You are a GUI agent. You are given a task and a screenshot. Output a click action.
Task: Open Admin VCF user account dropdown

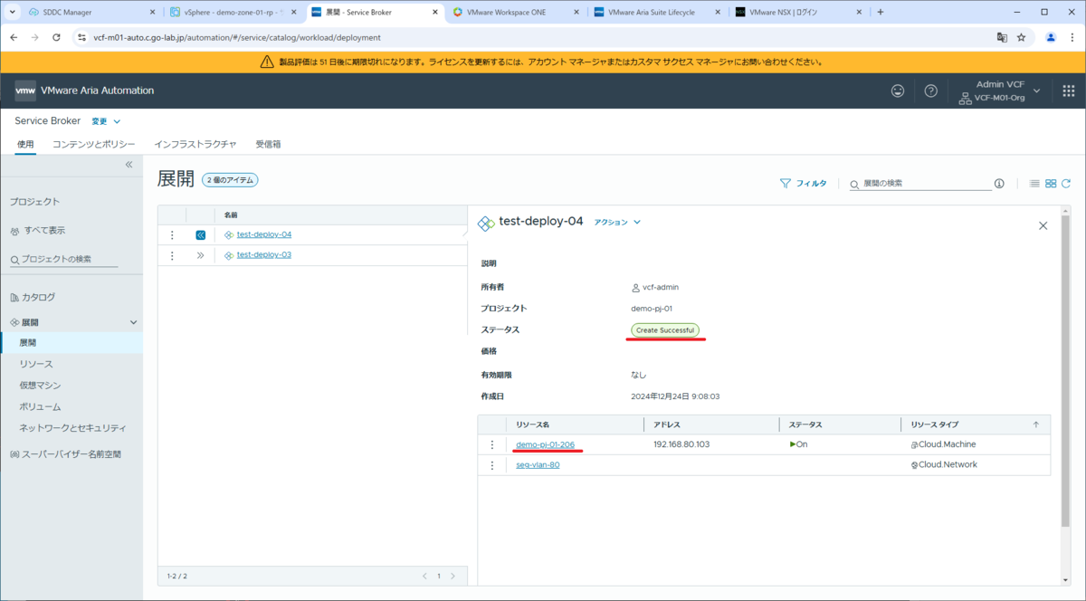[999, 91]
